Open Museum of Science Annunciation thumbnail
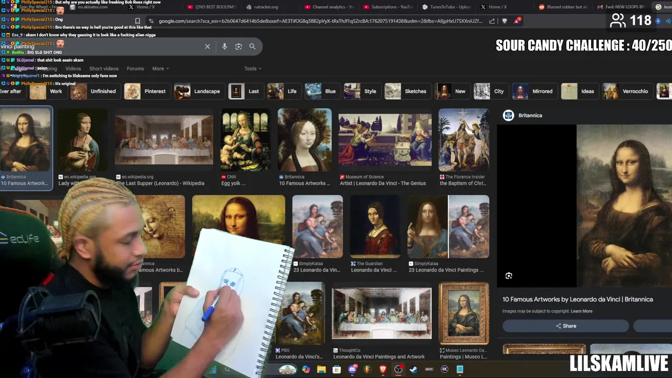Screen dimensions: 672x378 coord(385,140)
